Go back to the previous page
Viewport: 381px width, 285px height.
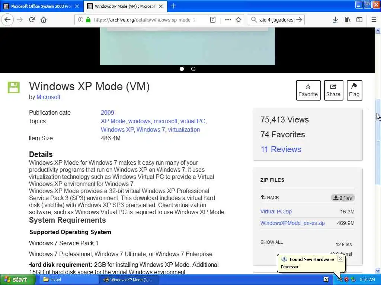7,20
